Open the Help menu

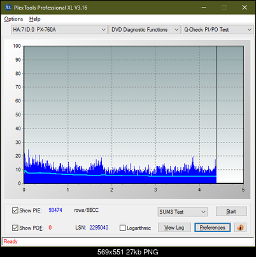pyautogui.click(x=35, y=19)
